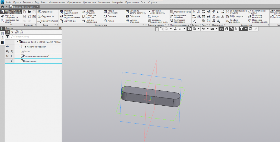Viewport: 280px width, 142px height.
Task: Click the tree search field
Action: click(x=34, y=37)
